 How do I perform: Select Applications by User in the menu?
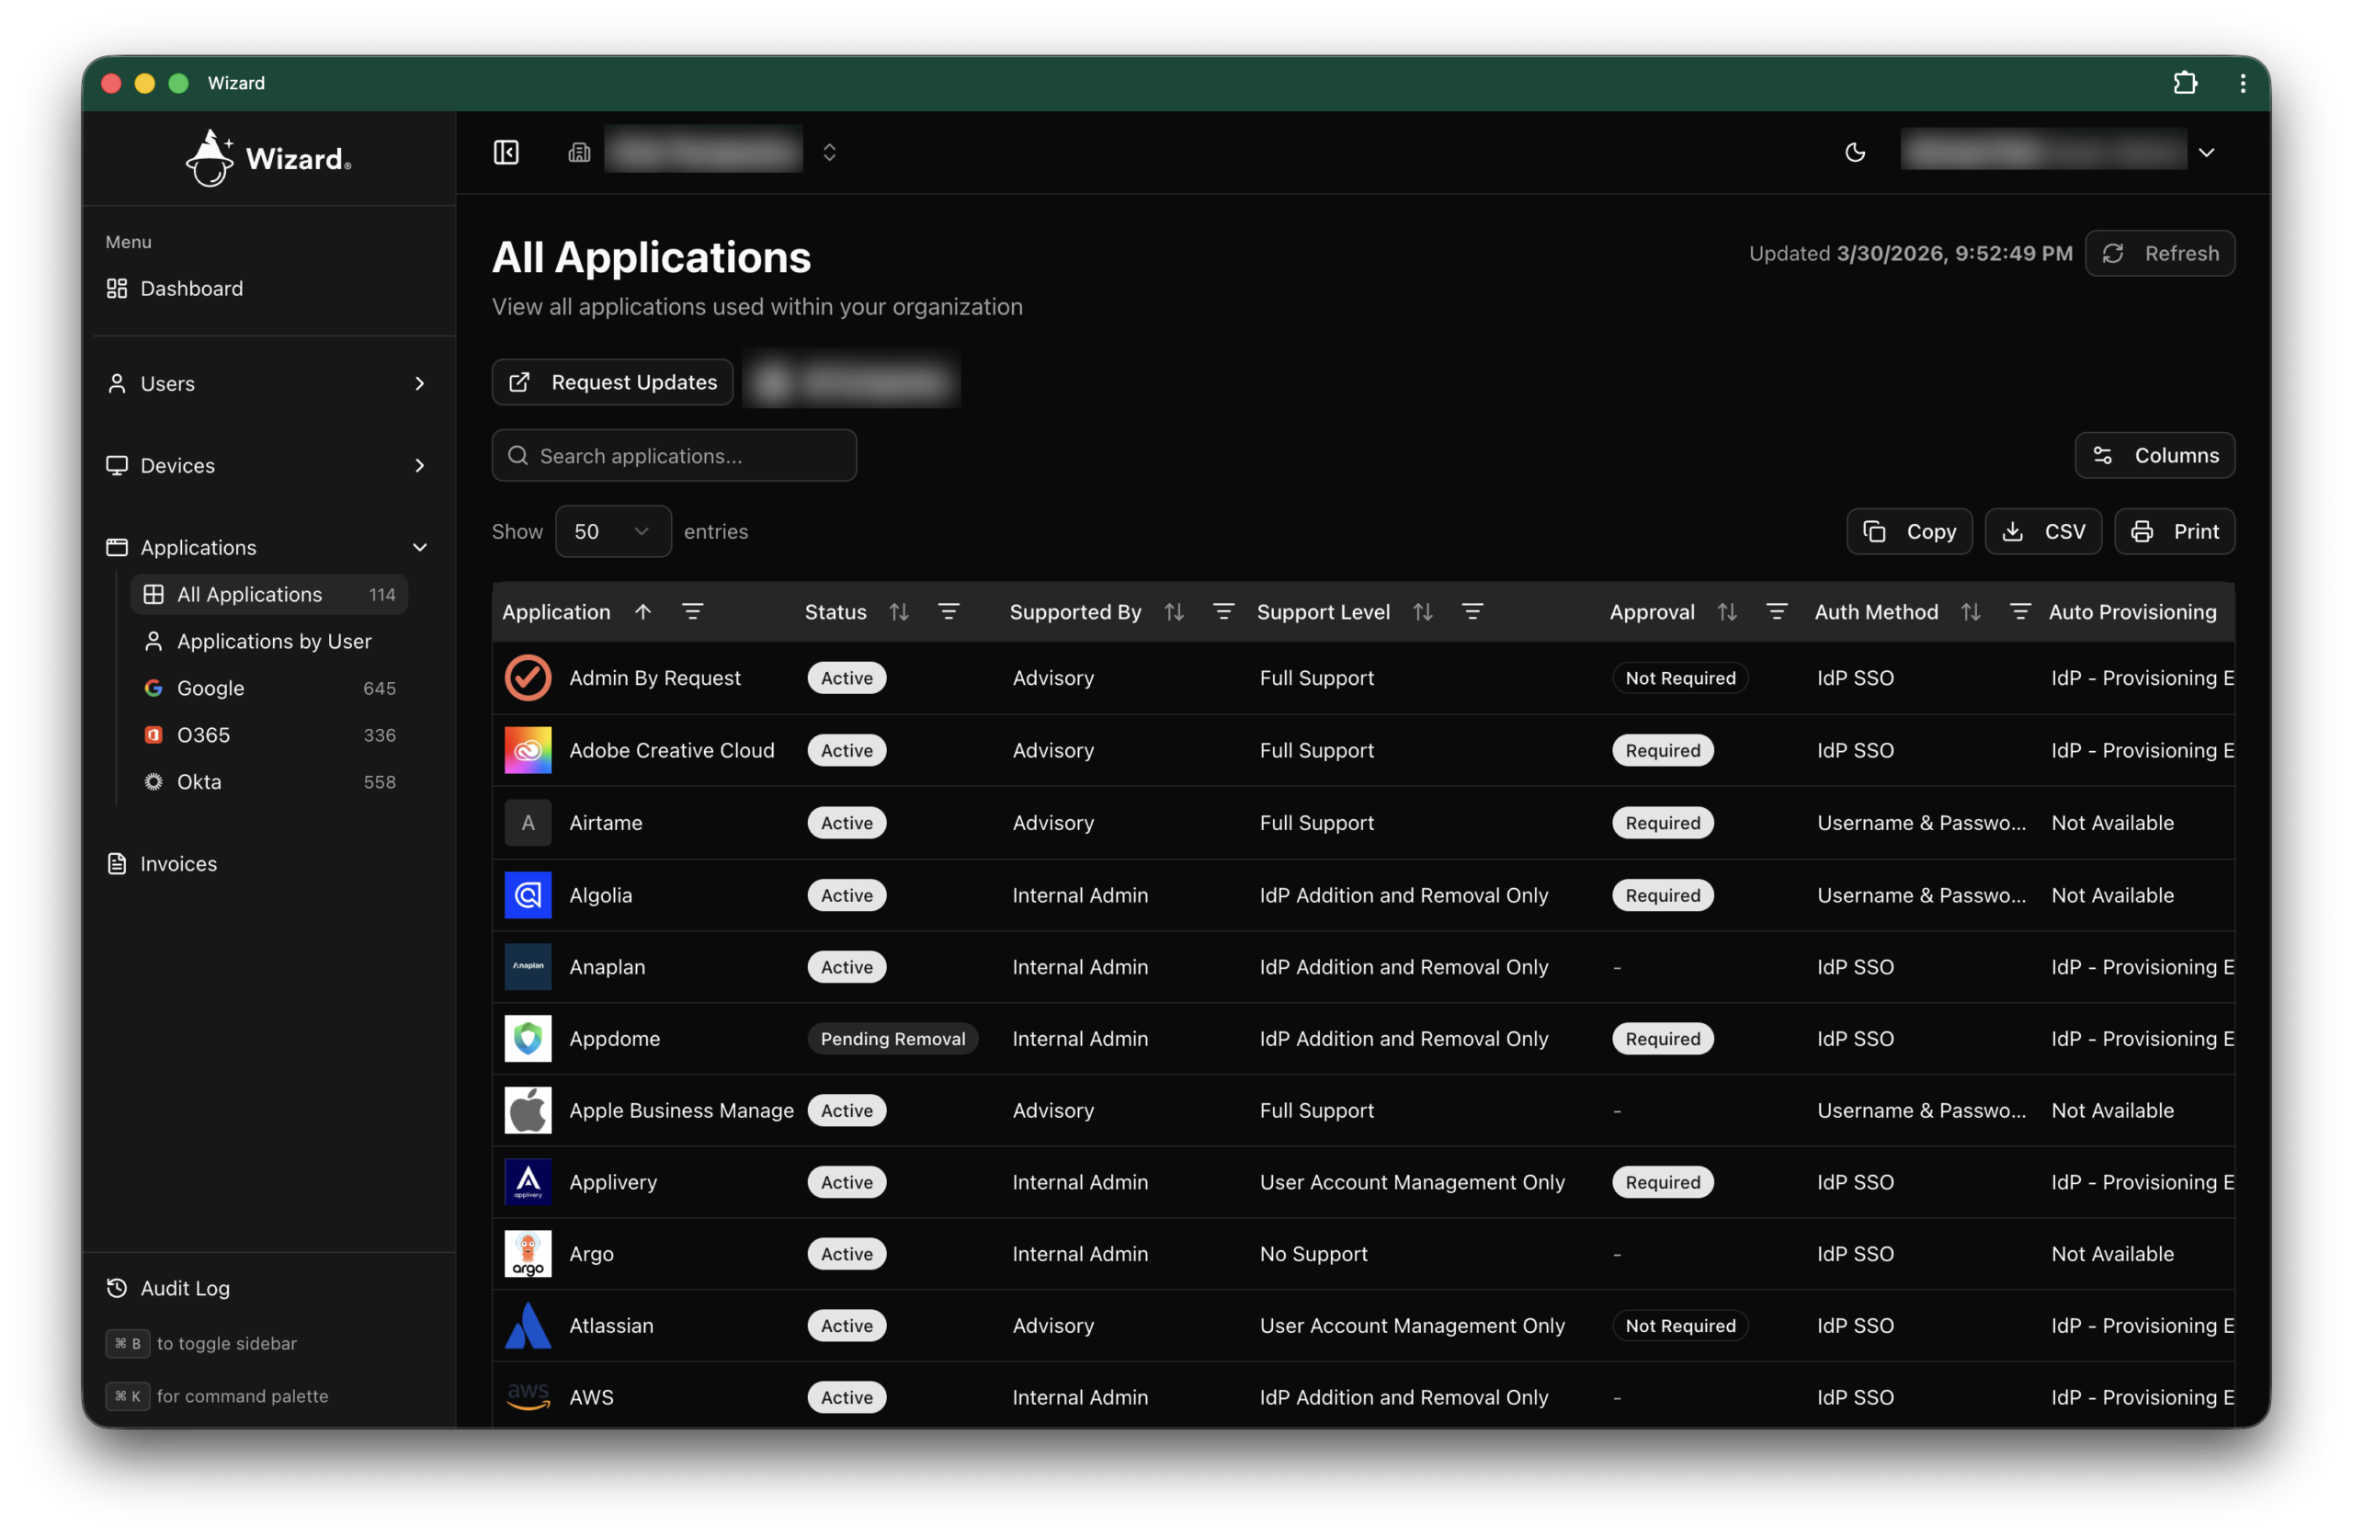(x=275, y=641)
